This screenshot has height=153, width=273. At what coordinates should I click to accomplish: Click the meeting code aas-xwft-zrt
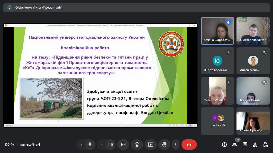coord(30,144)
